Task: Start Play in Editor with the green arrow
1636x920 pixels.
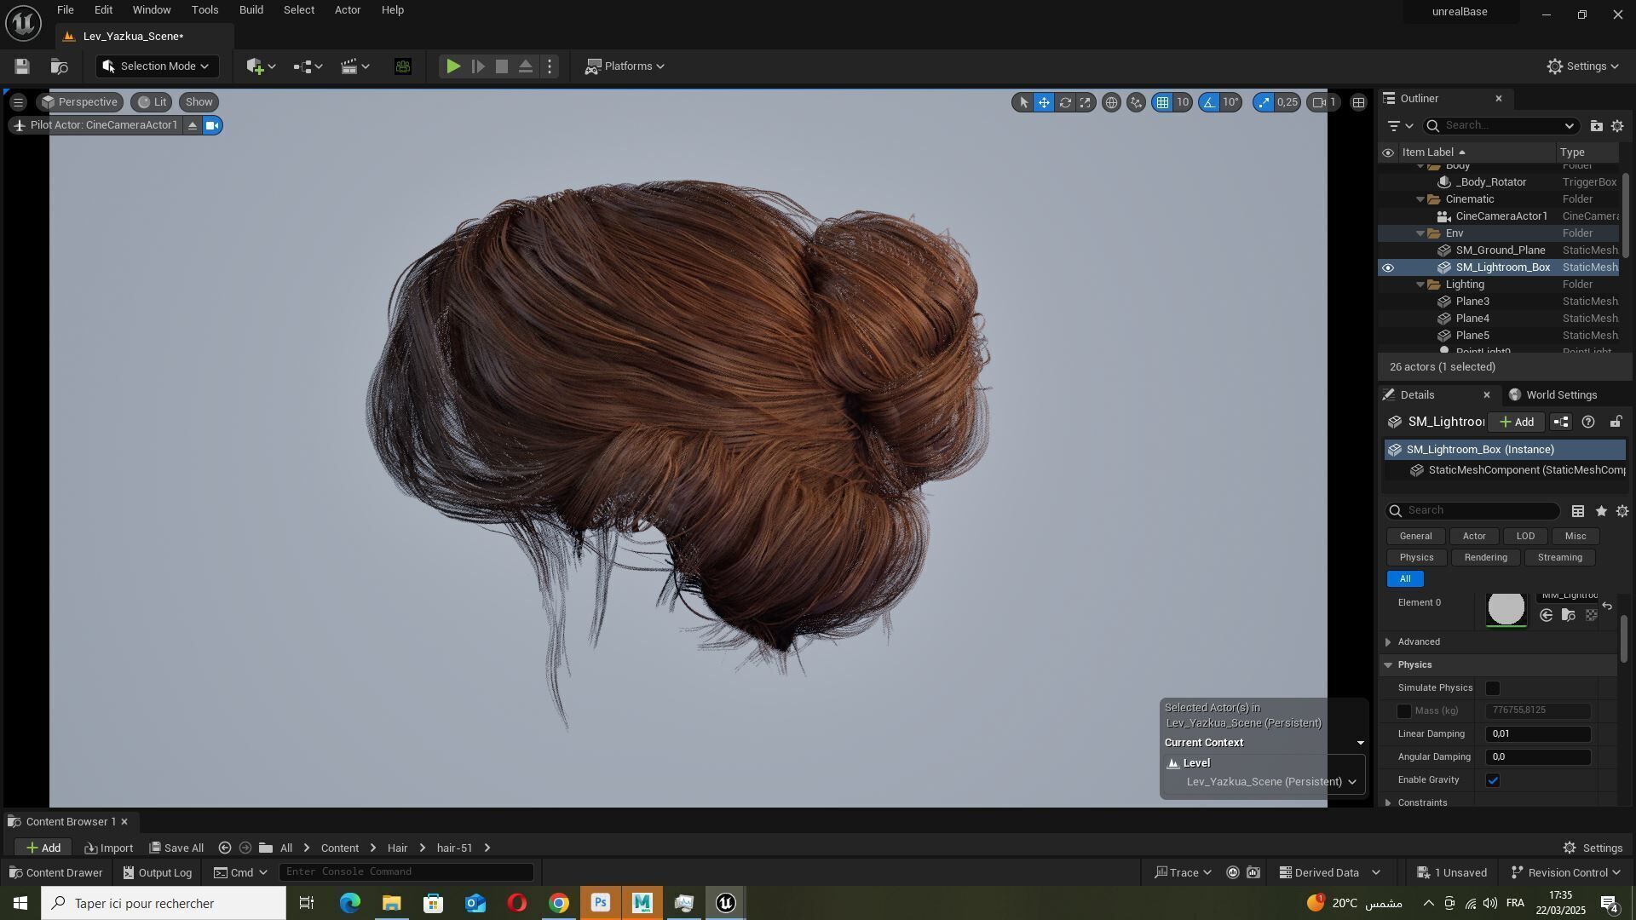Action: [453, 66]
